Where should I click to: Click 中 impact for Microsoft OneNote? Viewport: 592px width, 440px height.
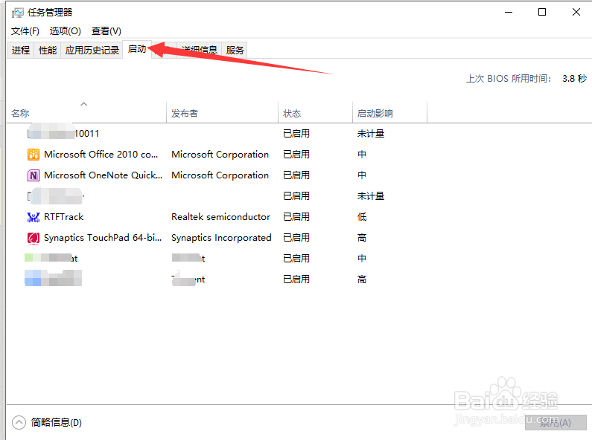pyautogui.click(x=362, y=175)
